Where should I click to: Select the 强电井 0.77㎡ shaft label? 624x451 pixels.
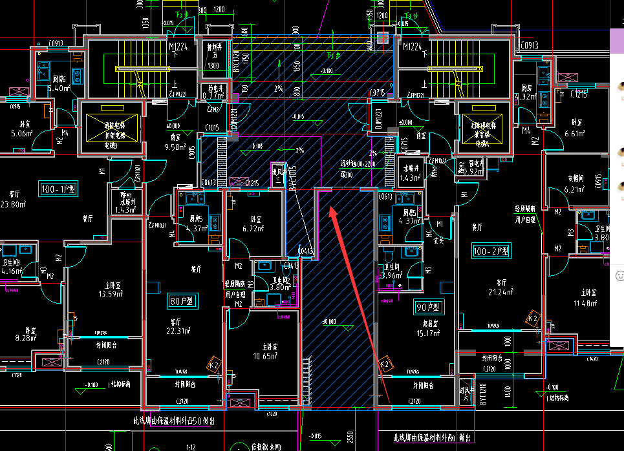[x=213, y=92]
